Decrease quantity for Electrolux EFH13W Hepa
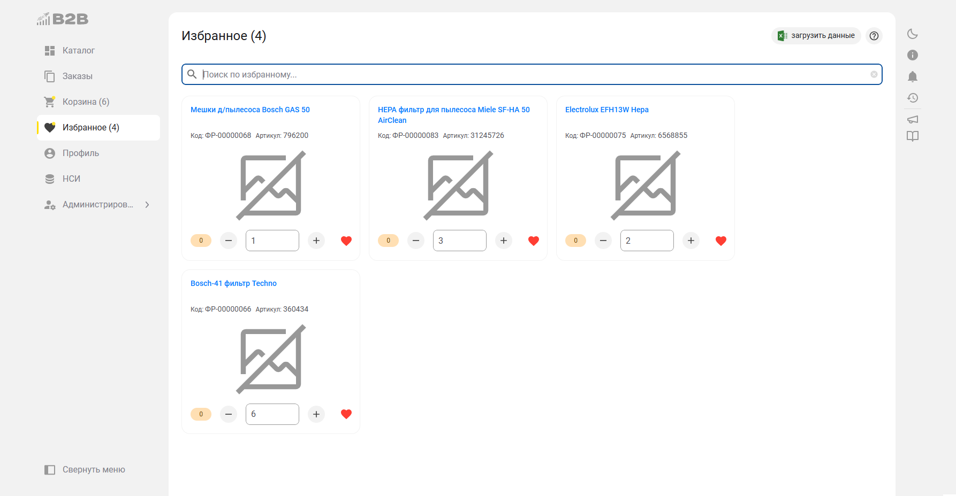956x496 pixels. (603, 241)
